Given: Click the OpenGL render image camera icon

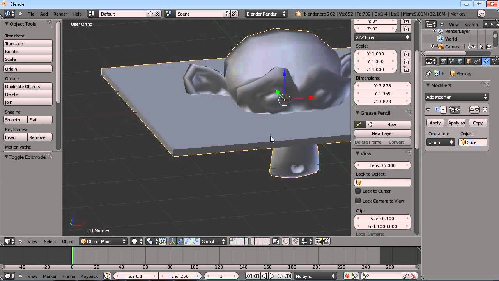Looking at the screenshot, I should [x=319, y=241].
